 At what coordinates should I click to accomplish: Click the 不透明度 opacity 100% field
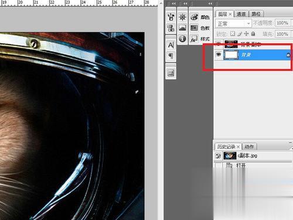click(282, 23)
